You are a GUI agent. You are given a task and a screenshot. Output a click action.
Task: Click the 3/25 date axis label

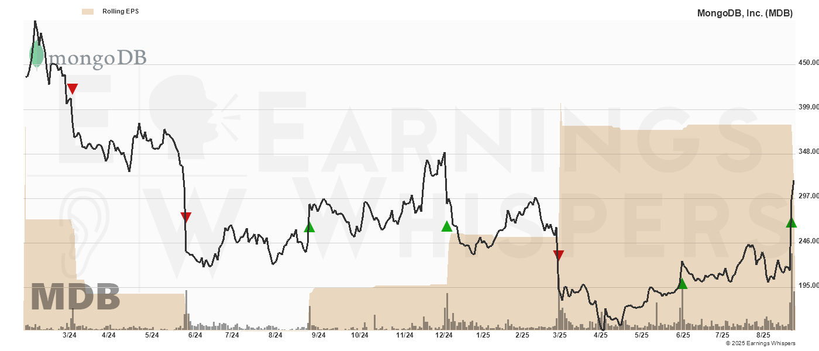(560, 335)
